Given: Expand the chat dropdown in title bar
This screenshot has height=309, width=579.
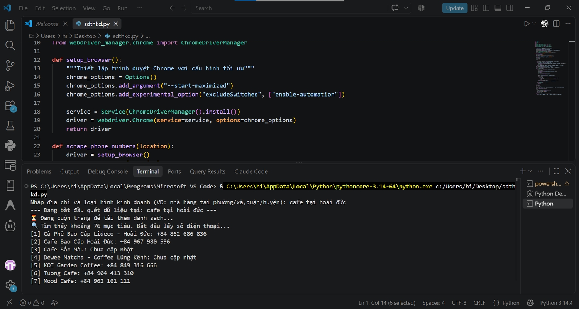Looking at the screenshot, I should coord(406,8).
